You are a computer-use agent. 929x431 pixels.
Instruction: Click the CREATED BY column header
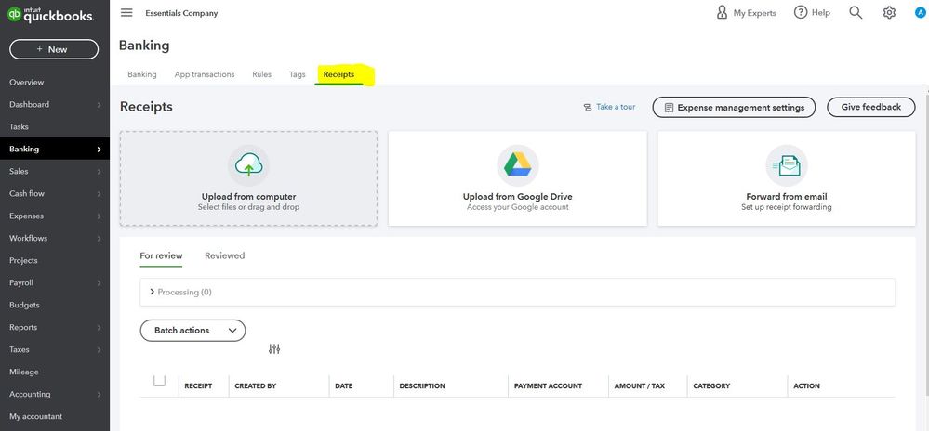(256, 386)
